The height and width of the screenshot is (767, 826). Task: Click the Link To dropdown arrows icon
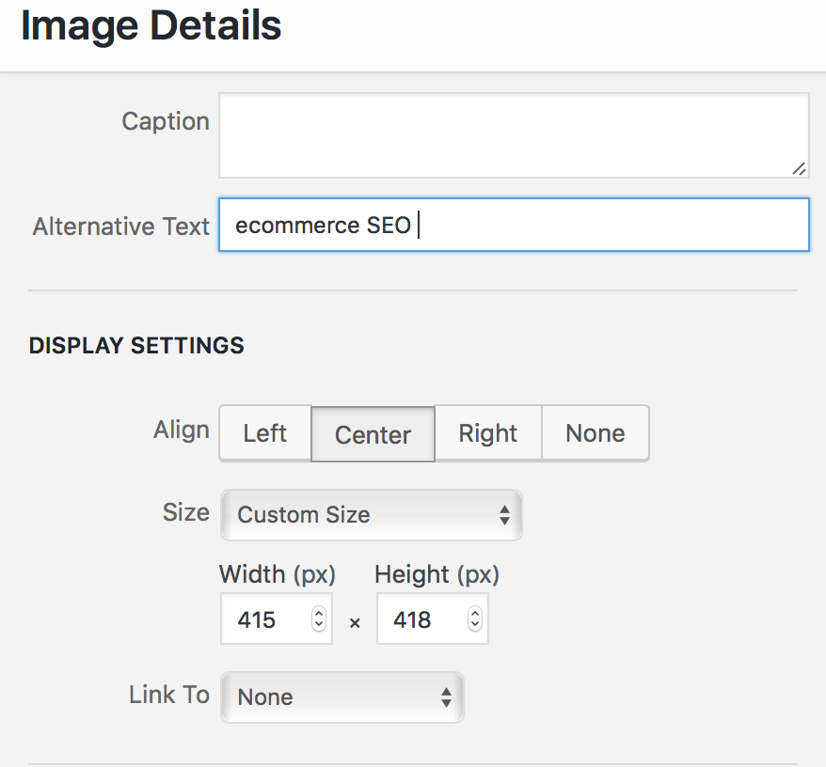[x=446, y=697]
